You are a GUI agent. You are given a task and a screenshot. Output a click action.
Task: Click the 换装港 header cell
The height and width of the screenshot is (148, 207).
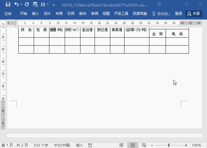pos(117,32)
